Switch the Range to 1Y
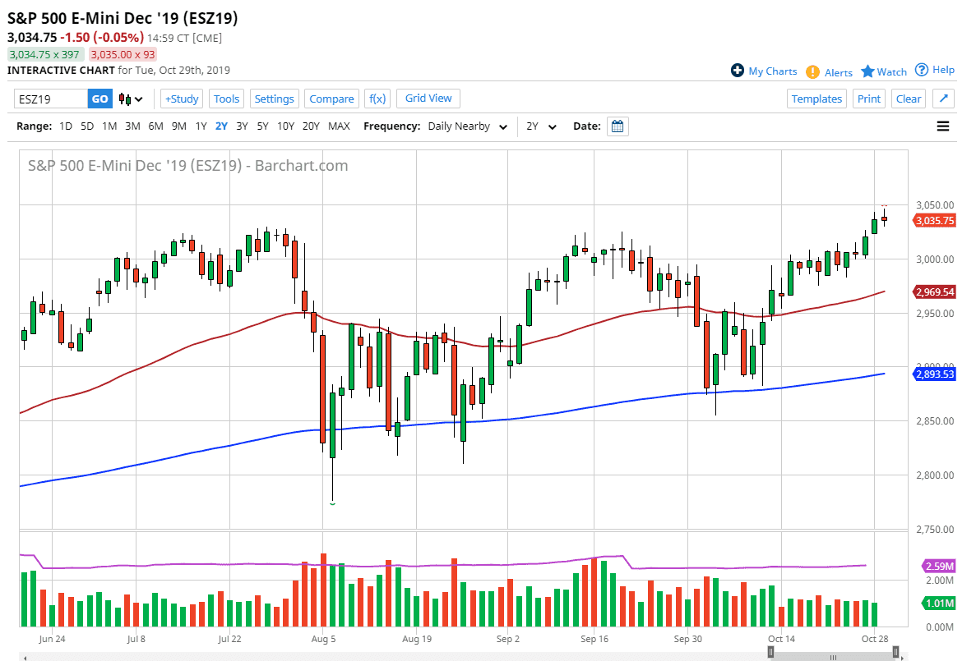 coord(203,126)
